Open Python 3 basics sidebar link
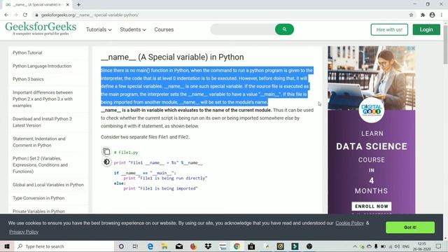This screenshot has width=448, height=252. tap(28, 79)
